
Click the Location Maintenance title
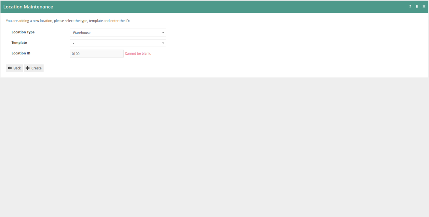28,7
